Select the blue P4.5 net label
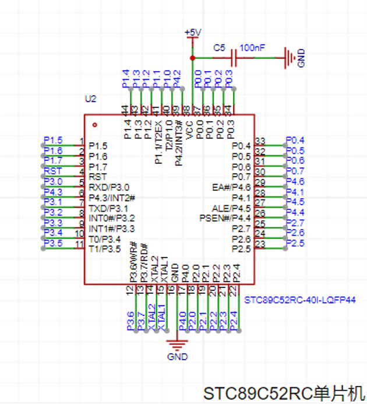Image resolution: width=367 pixels, height=404 pixels. point(295,202)
